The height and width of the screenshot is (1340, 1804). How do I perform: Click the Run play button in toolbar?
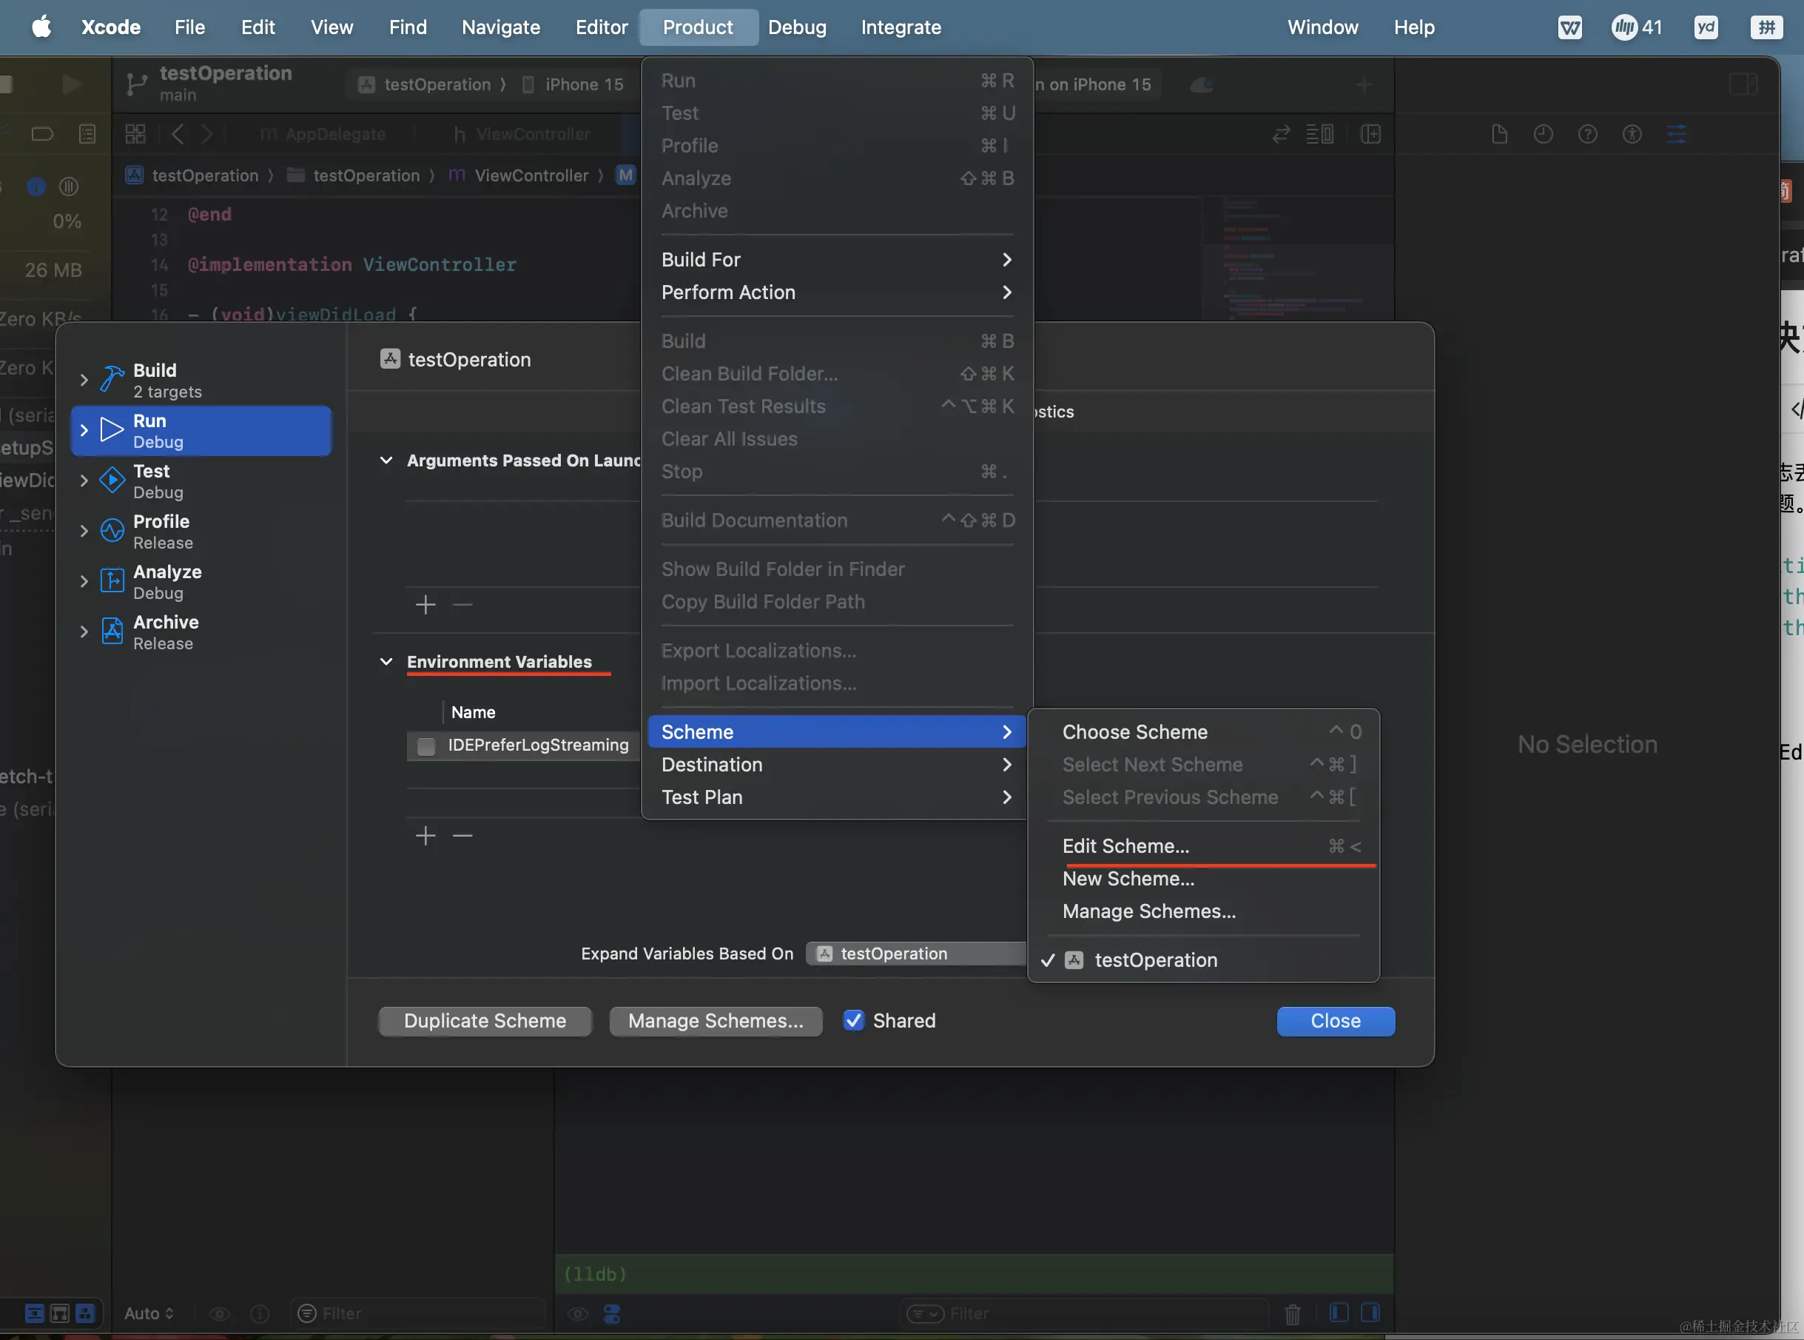click(x=71, y=84)
